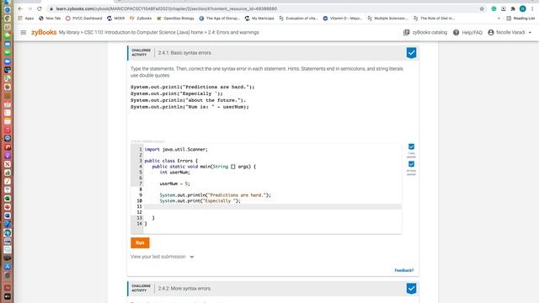Open the My Maricopa bookmark
Viewport: 539px width, 303px height.
pyautogui.click(x=259, y=19)
